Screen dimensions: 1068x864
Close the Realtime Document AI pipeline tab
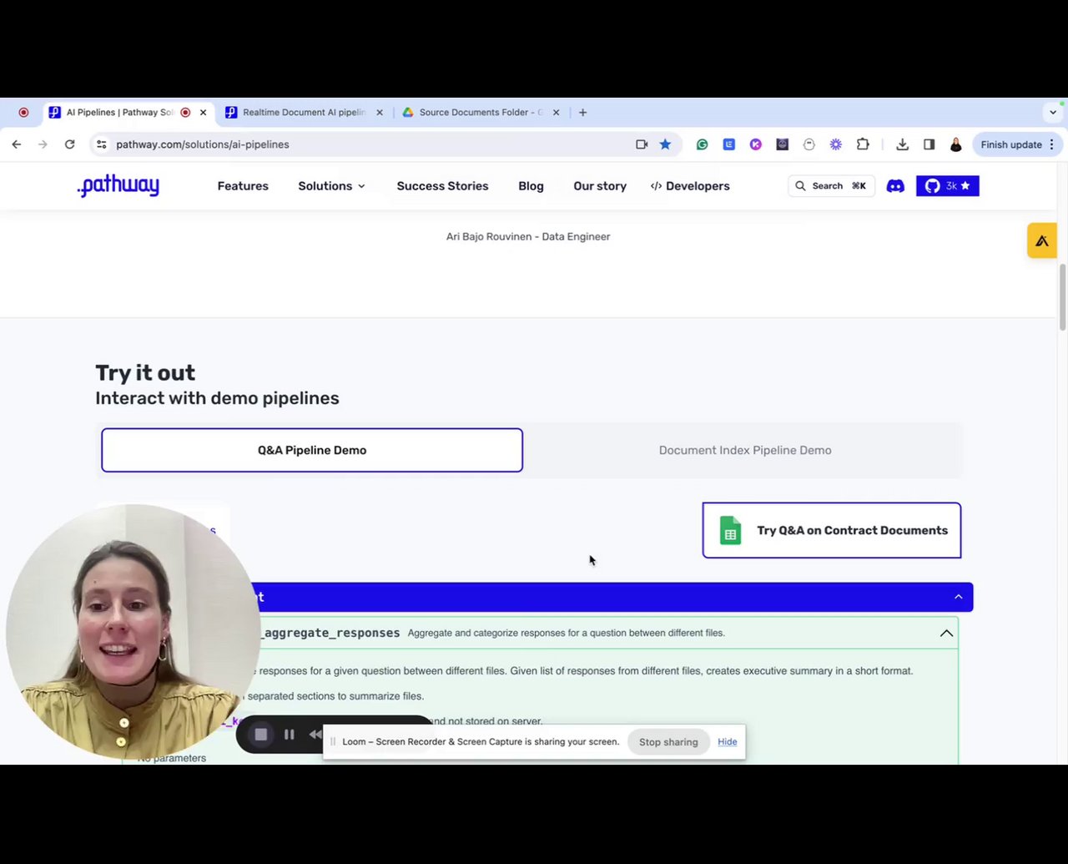[380, 113]
